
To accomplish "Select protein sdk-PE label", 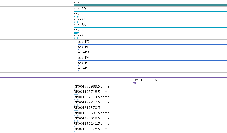I will (x=83, y=63).
